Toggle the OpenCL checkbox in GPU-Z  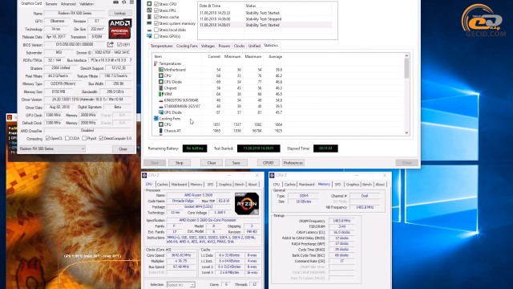[x=48, y=138]
